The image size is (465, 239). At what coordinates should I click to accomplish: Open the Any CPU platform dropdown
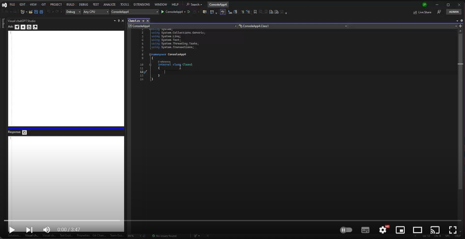(96, 12)
